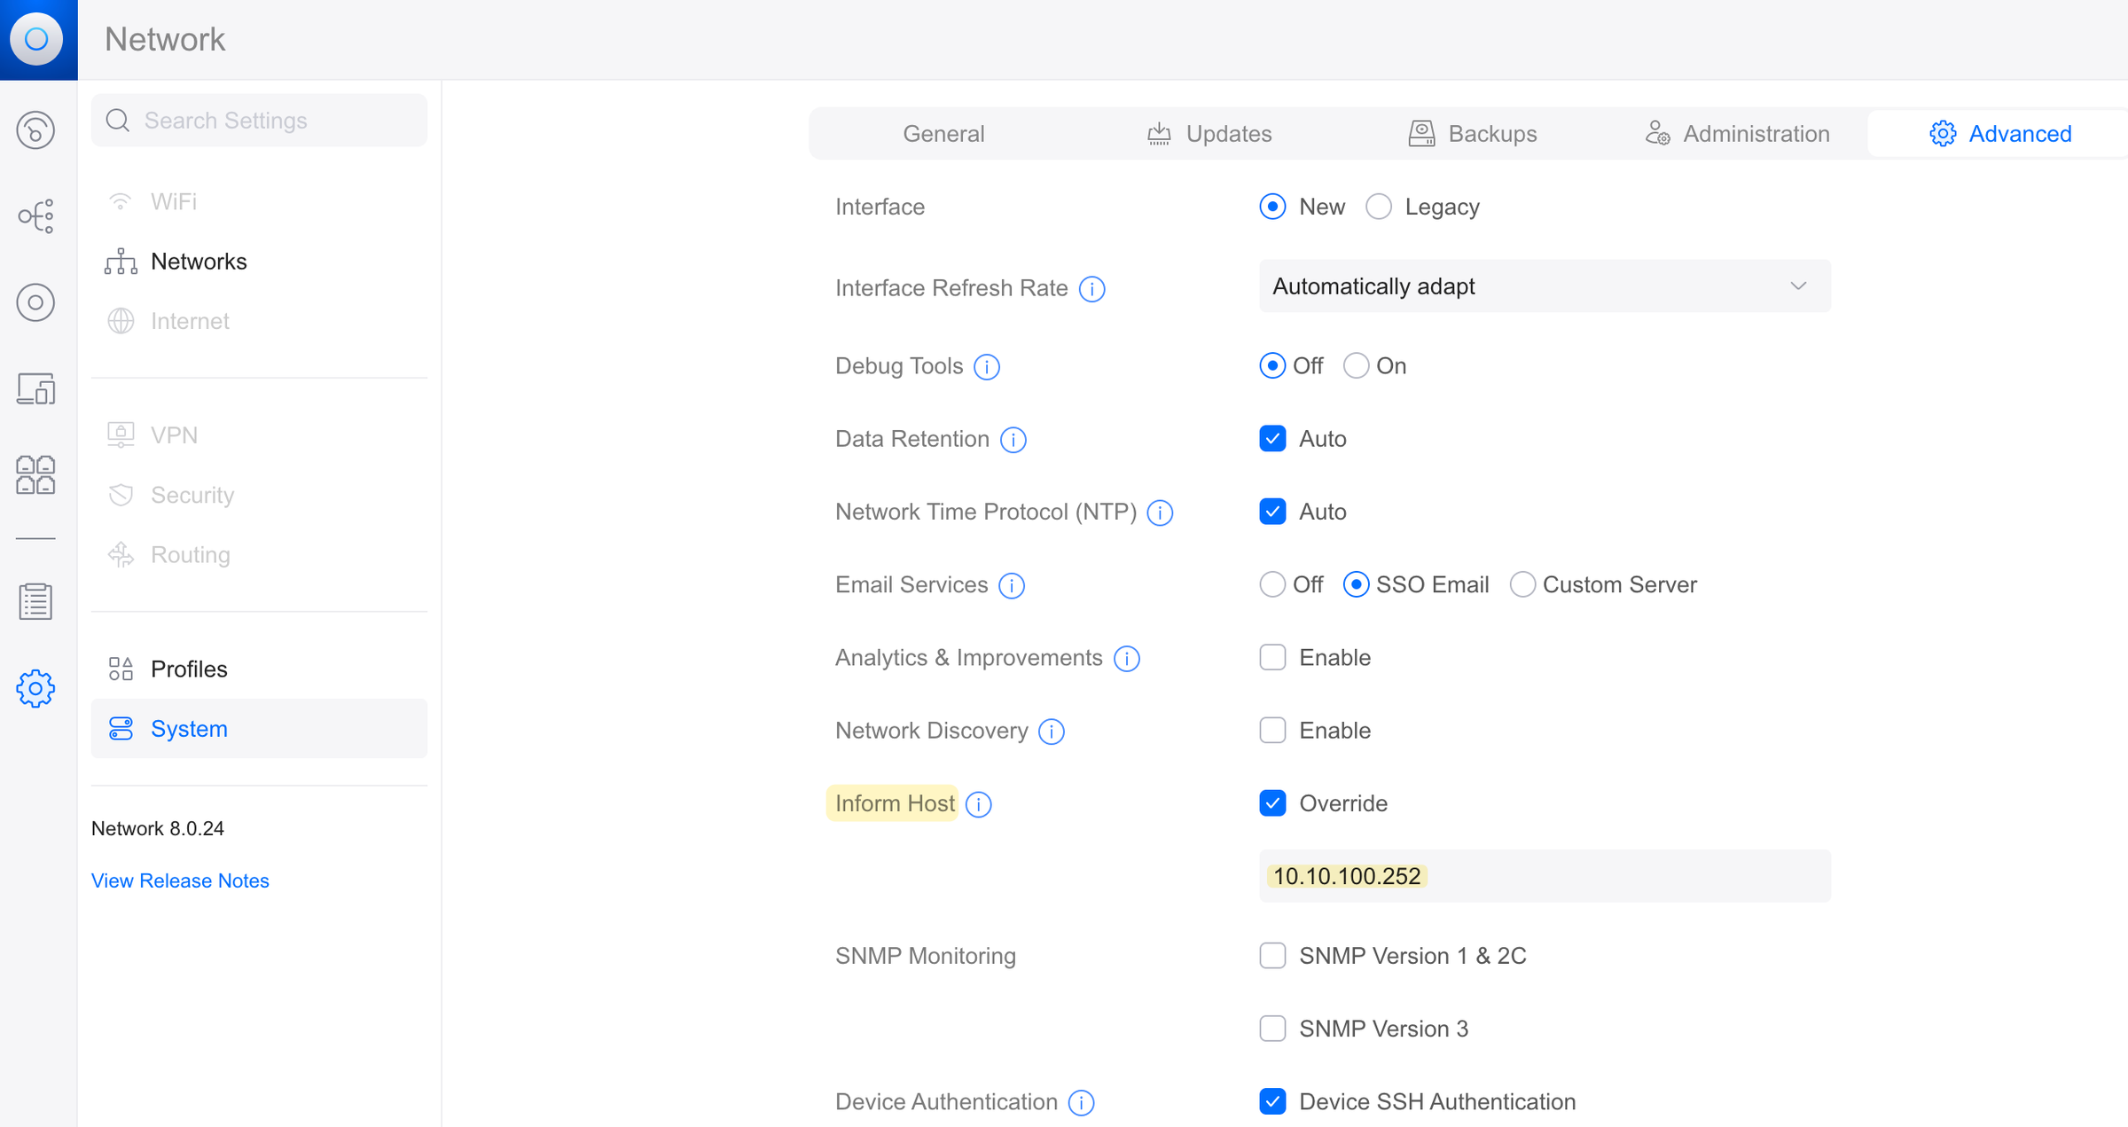Select the Settings gear in the sidebar

(35, 689)
